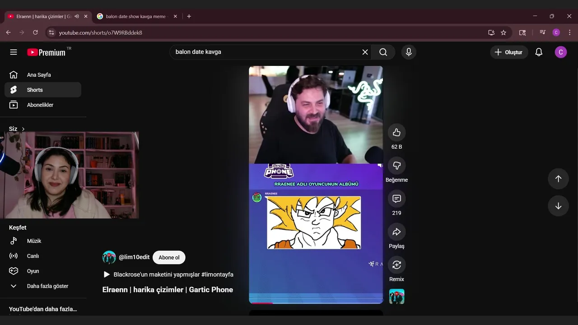Open Oyun under Keşfet
The width and height of the screenshot is (578, 325).
(43, 271)
